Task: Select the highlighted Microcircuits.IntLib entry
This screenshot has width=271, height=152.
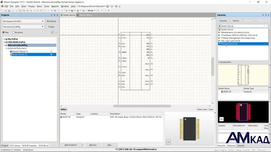Action: pos(243,43)
